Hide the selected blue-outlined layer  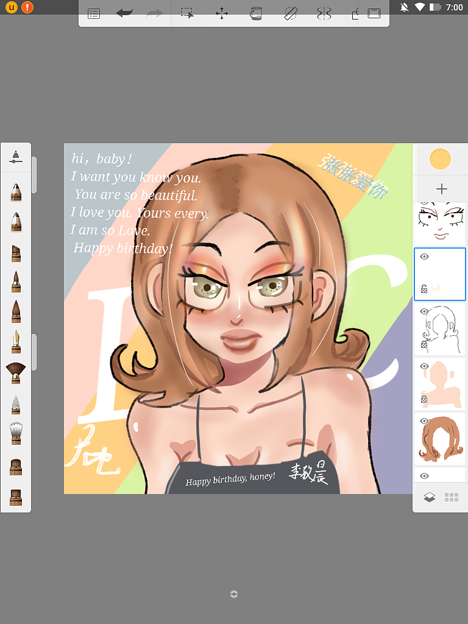424,257
